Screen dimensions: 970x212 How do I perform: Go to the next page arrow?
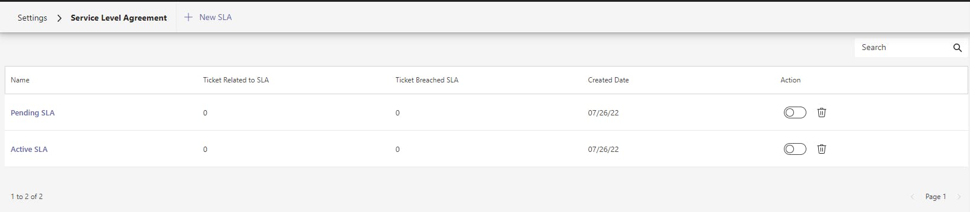point(959,197)
